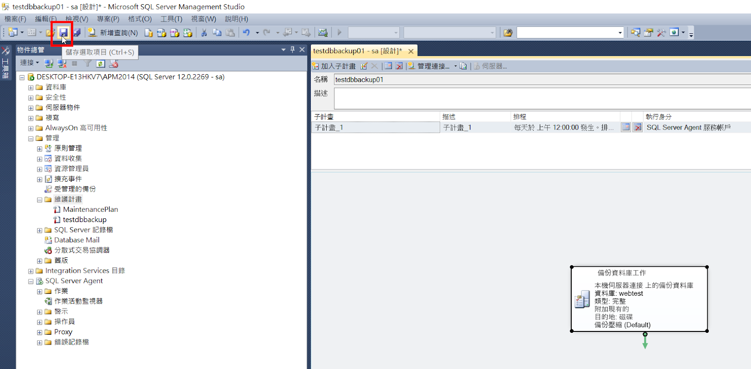Click remove schedule icon in designer toolbar

(399, 66)
